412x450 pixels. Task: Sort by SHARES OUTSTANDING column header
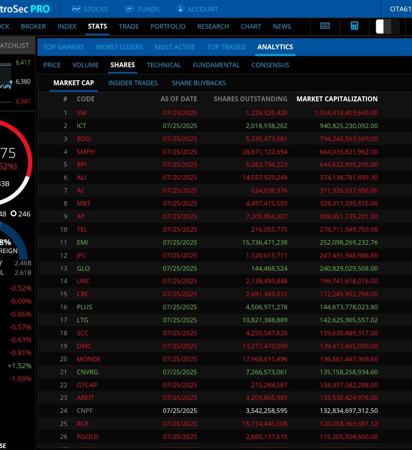251,99
